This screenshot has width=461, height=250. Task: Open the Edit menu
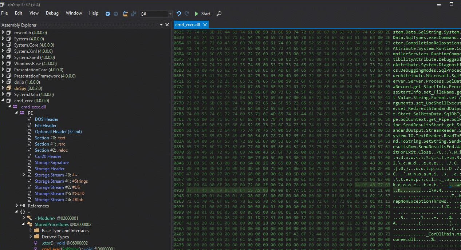[19, 13]
